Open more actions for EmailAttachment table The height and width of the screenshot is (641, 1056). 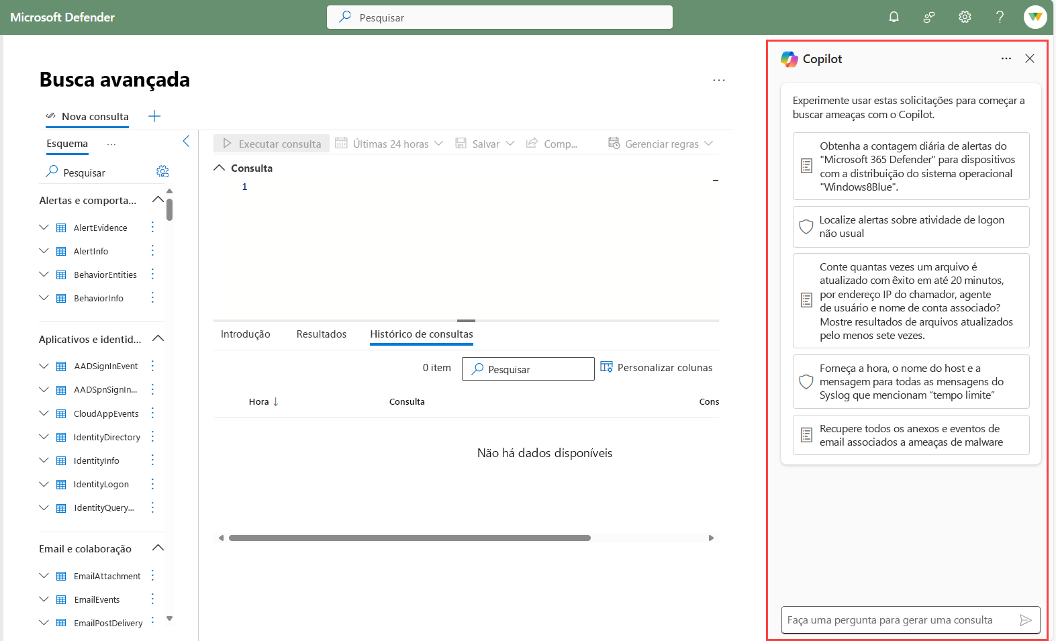[152, 575]
